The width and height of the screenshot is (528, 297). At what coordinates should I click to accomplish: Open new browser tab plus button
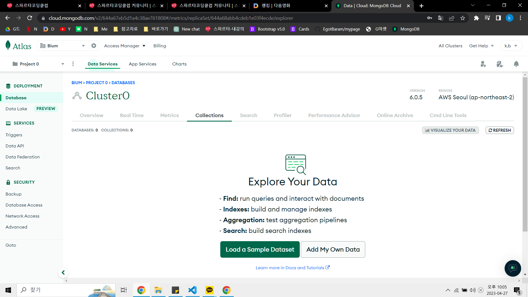point(421,6)
